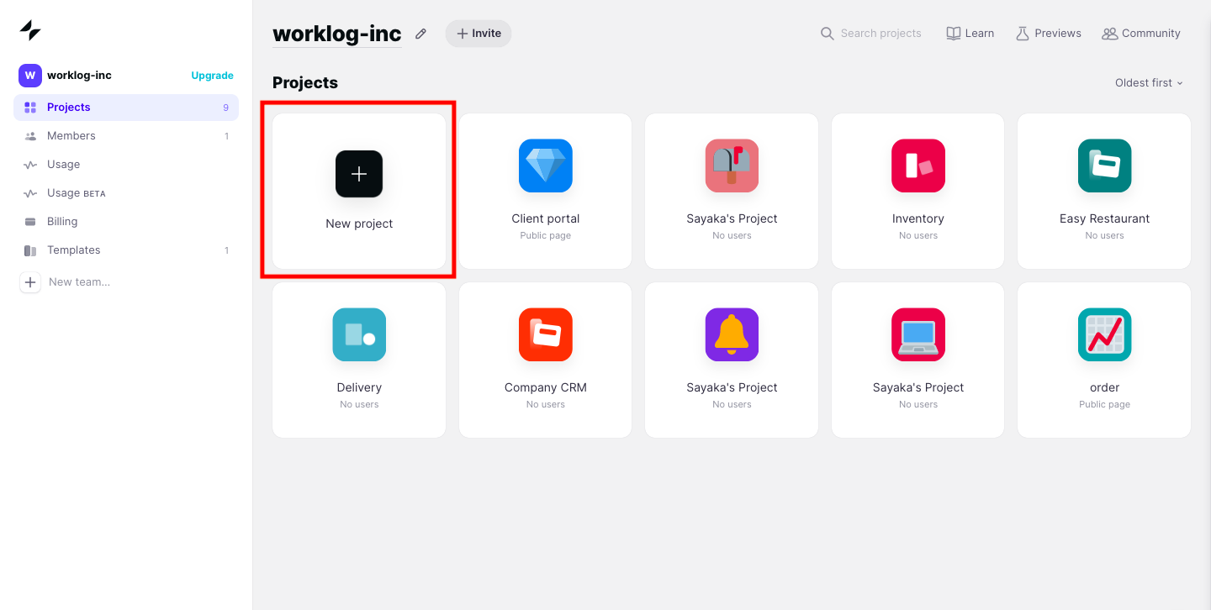Go to Billing in the sidebar
This screenshot has height=610, width=1211.
62,222
